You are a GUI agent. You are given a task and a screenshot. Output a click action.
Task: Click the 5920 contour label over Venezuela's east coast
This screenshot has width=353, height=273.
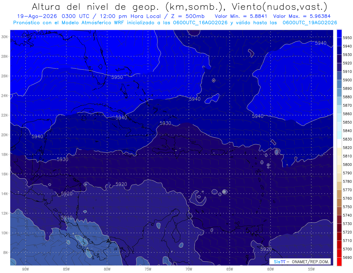266,249
